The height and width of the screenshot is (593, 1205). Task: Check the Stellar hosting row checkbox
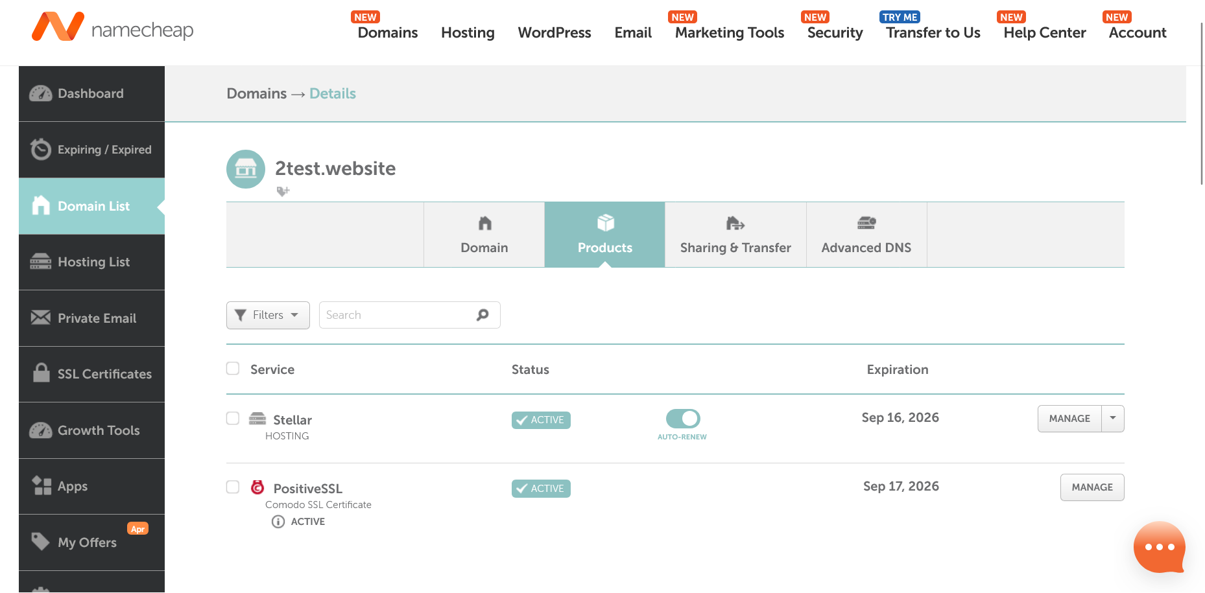click(x=233, y=418)
